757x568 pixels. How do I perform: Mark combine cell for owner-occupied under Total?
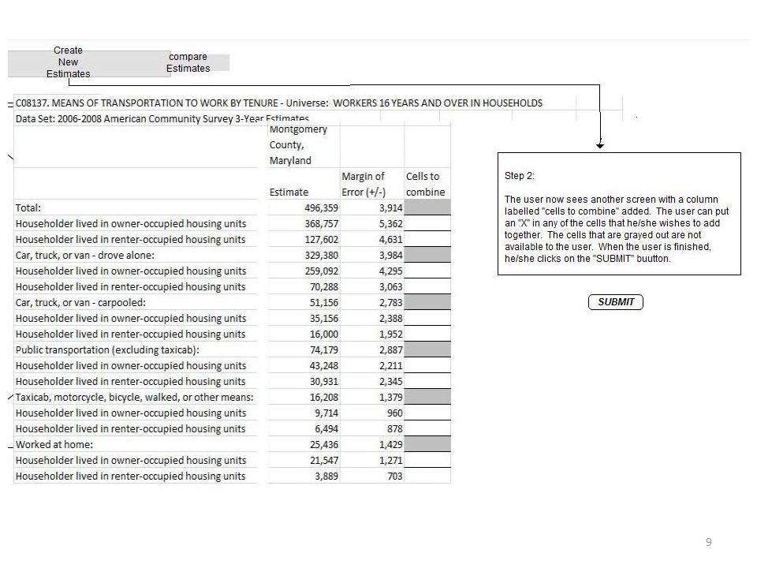427,223
